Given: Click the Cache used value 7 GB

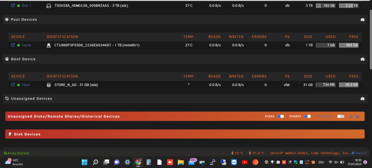Looking at the screenshot, I should (325, 45).
